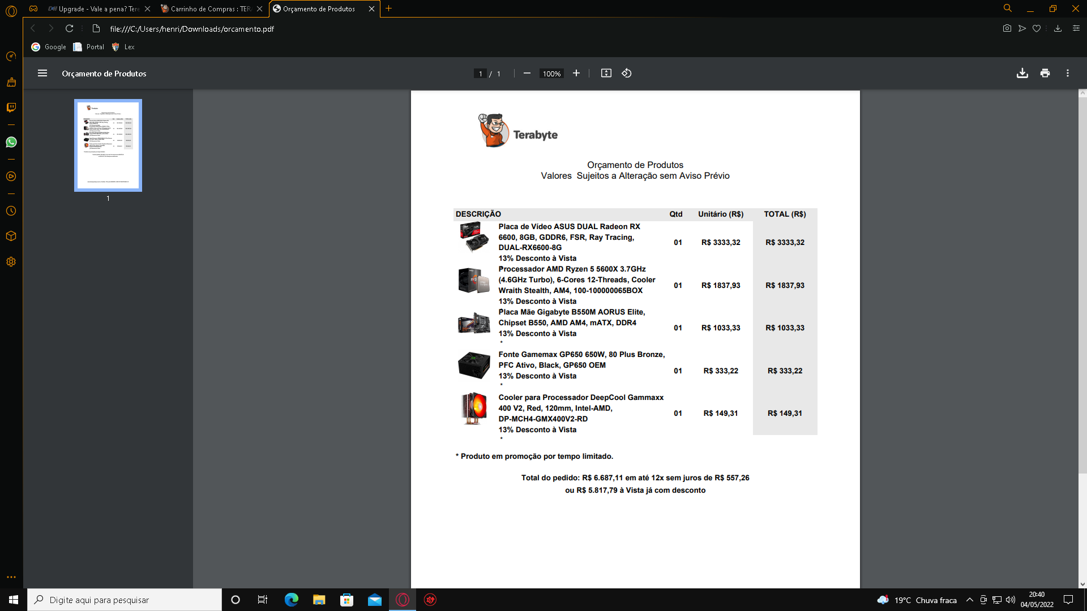Show hidden tray icons chevron

[970, 600]
